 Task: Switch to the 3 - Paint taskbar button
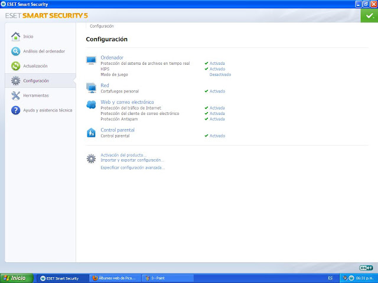pyautogui.click(x=168, y=278)
